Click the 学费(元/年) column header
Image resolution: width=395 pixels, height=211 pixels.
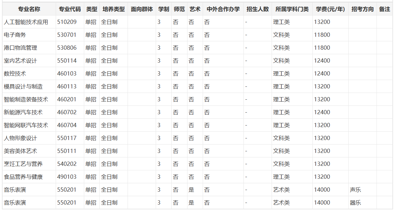coord(328,6)
